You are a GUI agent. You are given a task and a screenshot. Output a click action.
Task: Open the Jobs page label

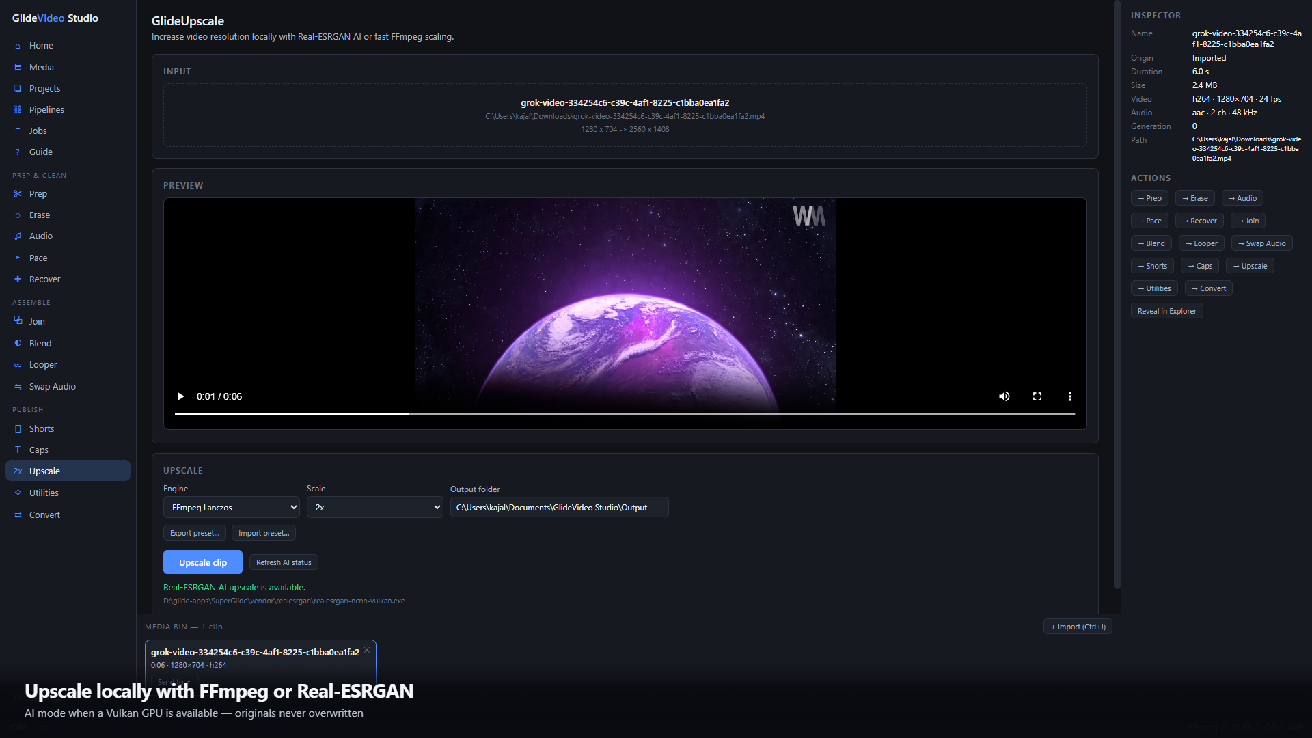pos(38,131)
